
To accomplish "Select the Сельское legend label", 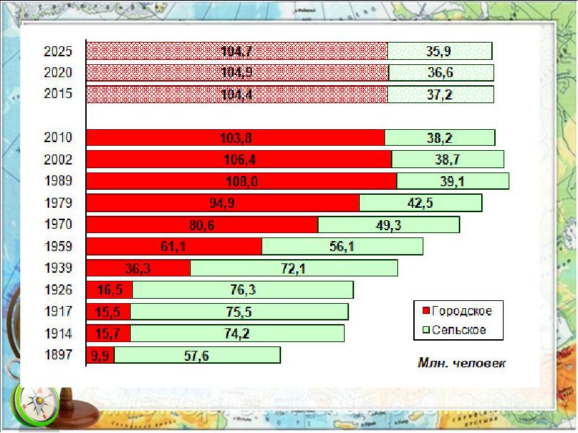I will (459, 331).
